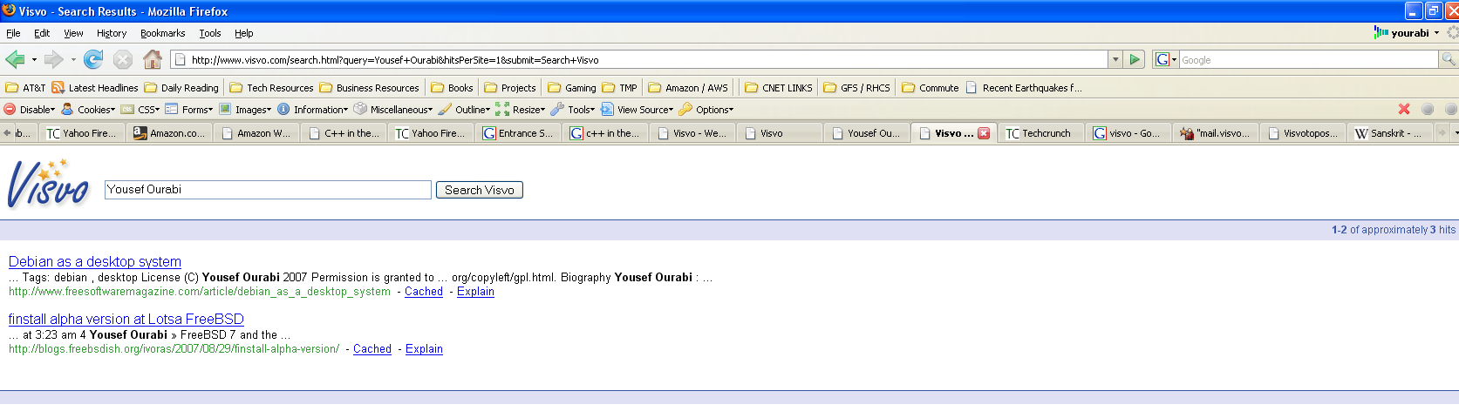Open the Amazon / AWS bookmarks folder
The image size is (1459, 418).
click(x=688, y=88)
